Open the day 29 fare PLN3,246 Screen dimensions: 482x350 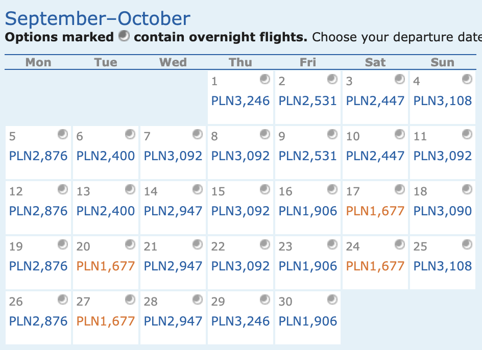[240, 321]
